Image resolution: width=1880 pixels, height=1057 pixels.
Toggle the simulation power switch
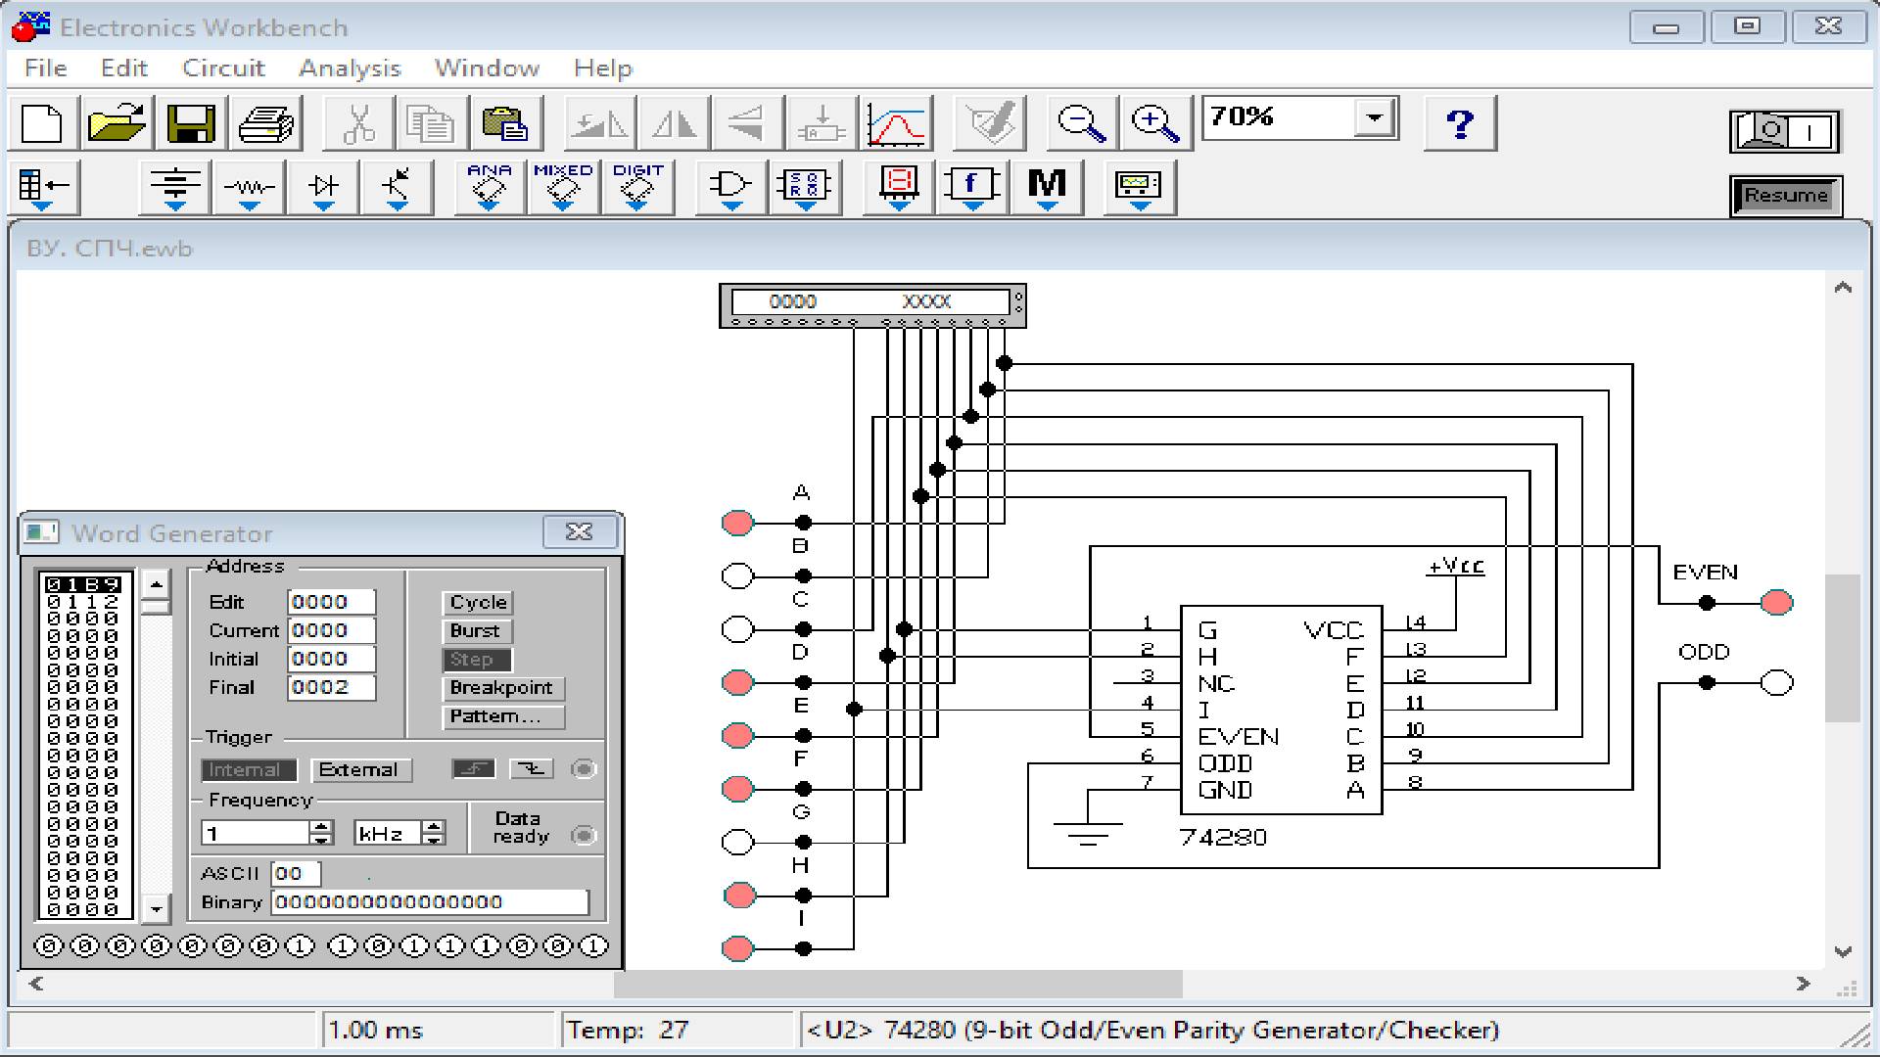click(1785, 131)
